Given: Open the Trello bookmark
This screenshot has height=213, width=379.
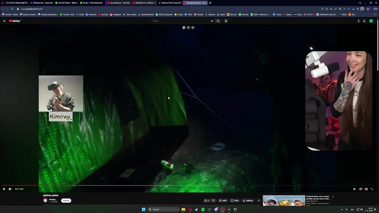Looking at the screenshot, I should [188, 14].
